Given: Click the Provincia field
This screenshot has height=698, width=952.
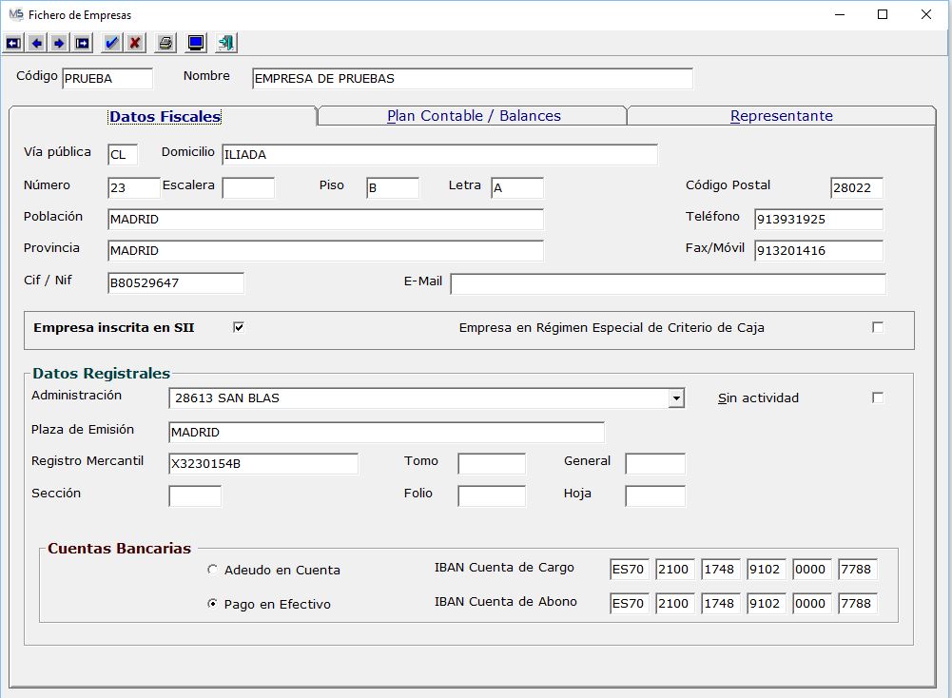Looking at the screenshot, I should (x=325, y=251).
